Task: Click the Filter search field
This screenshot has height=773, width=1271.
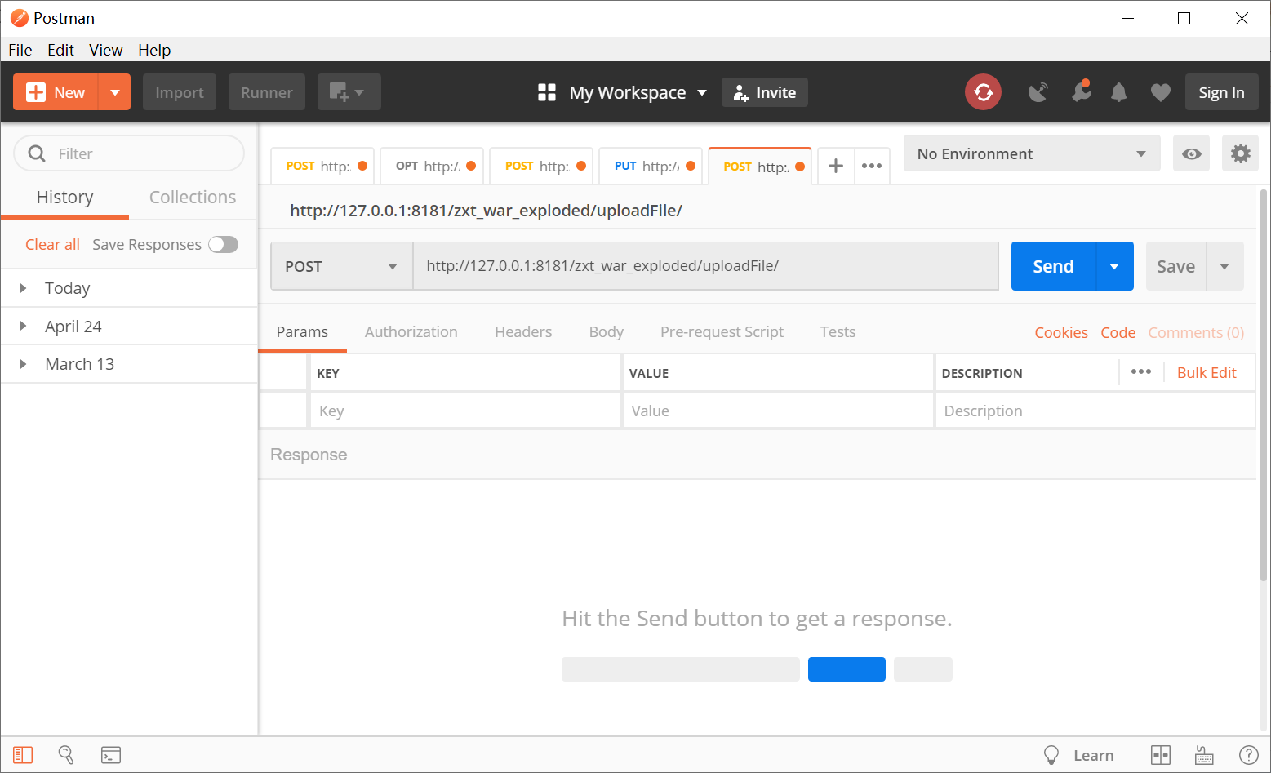Action: [x=129, y=153]
